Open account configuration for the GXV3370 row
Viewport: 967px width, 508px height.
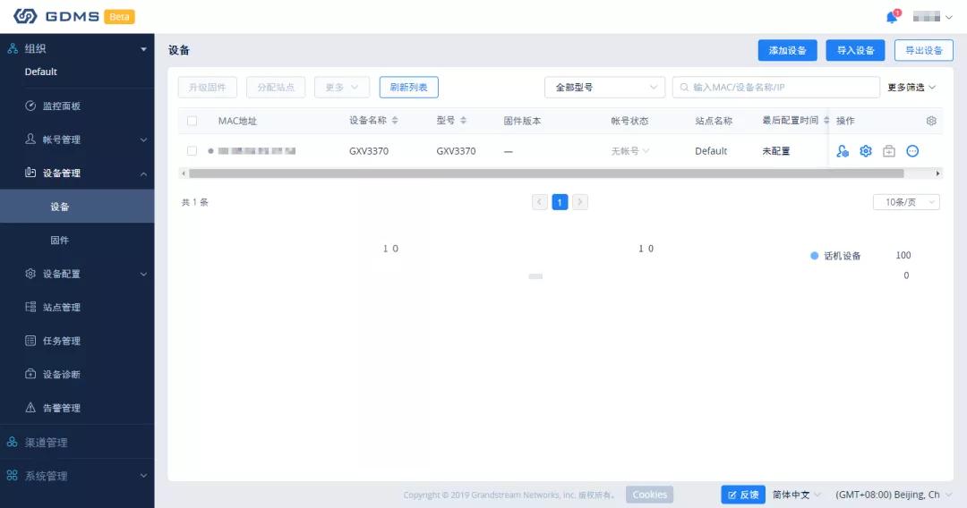pyautogui.click(x=843, y=151)
